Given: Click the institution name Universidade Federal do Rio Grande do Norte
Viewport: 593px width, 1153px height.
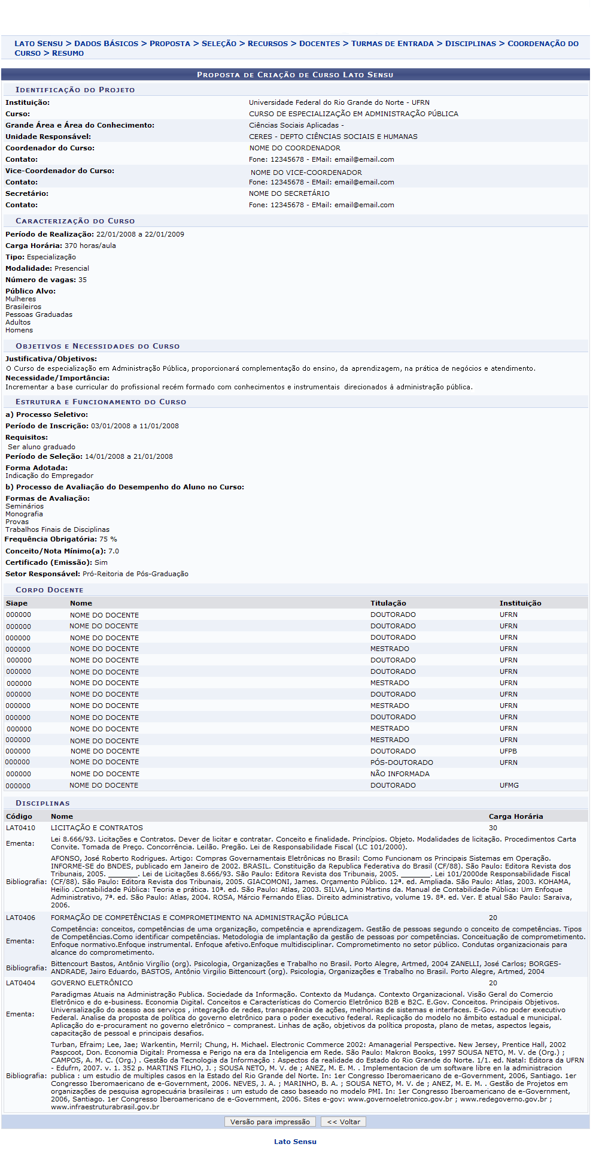Looking at the screenshot, I should (x=339, y=102).
